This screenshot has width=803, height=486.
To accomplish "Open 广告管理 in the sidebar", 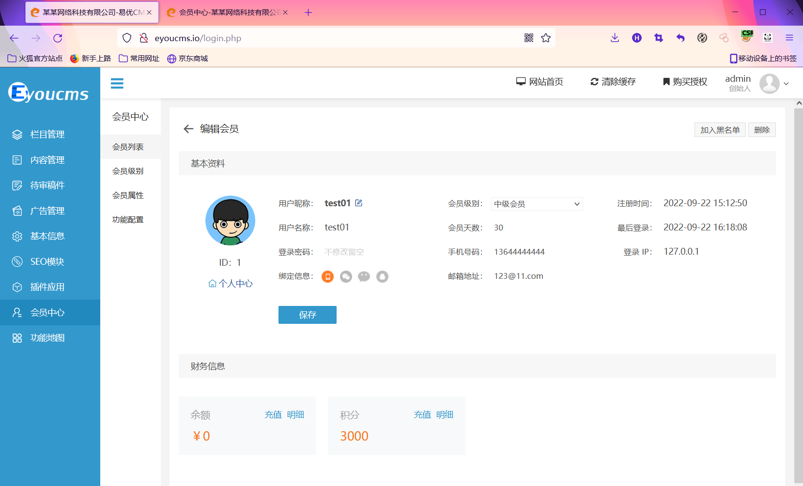I will pos(50,211).
